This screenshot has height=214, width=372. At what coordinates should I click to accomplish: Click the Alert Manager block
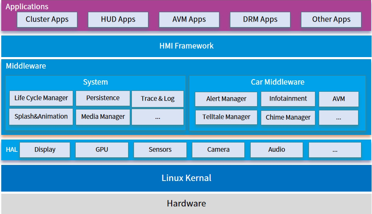pos(226,99)
